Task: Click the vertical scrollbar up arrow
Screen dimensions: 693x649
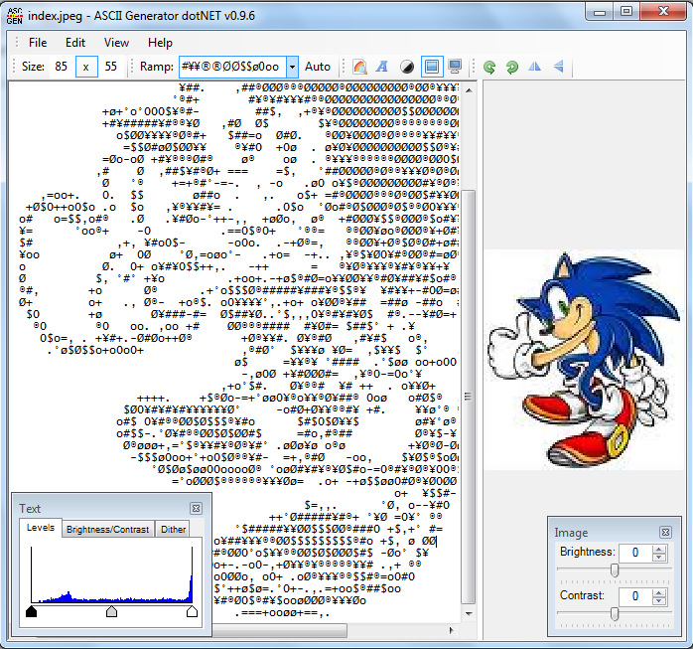Action: (469, 90)
